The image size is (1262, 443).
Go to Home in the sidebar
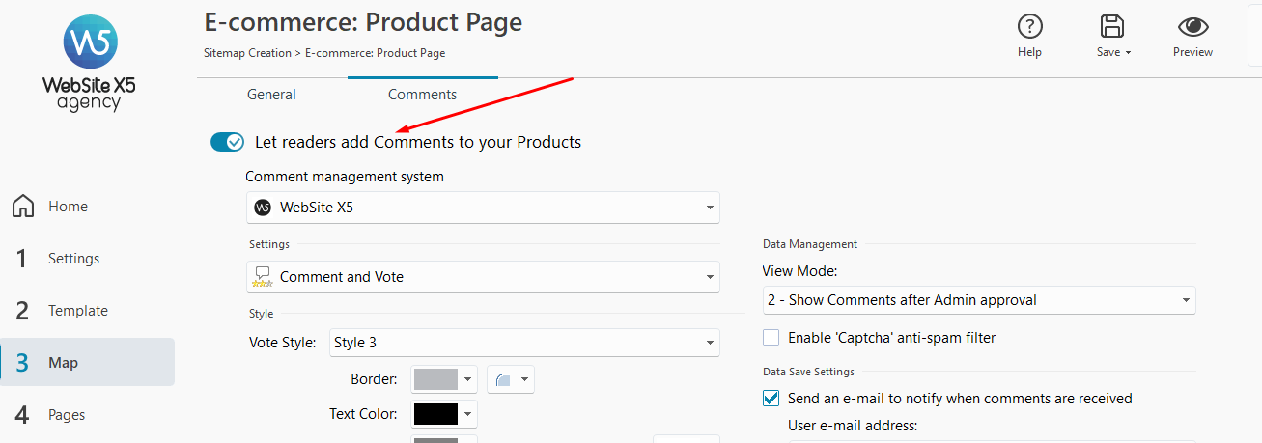point(68,207)
